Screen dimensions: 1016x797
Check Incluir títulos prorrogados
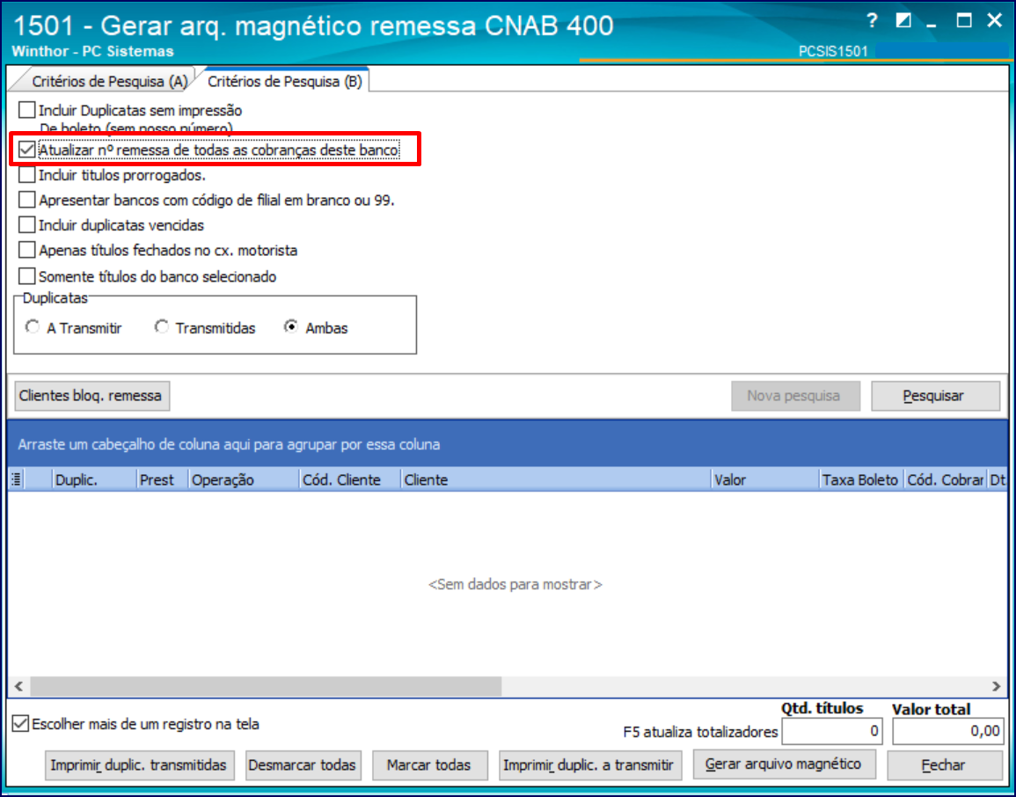pyautogui.click(x=27, y=175)
